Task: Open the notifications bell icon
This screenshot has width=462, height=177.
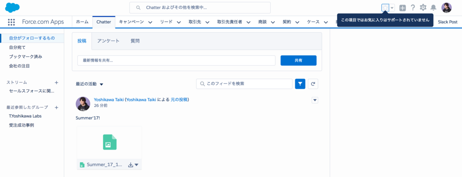Action: pyautogui.click(x=434, y=8)
